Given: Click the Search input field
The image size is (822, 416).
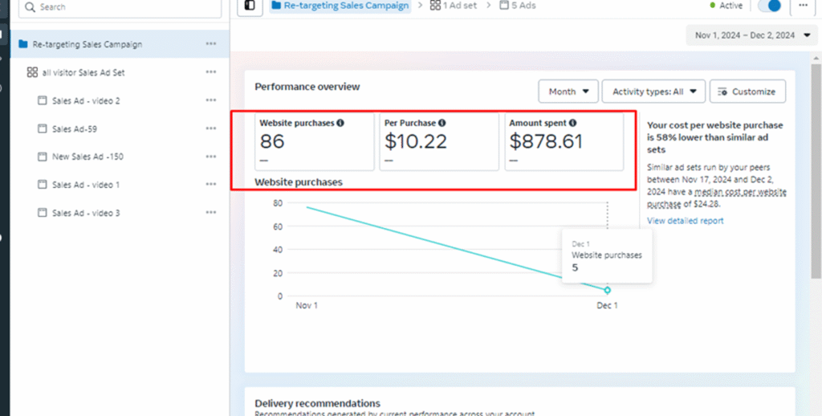Looking at the screenshot, I should click(120, 7).
